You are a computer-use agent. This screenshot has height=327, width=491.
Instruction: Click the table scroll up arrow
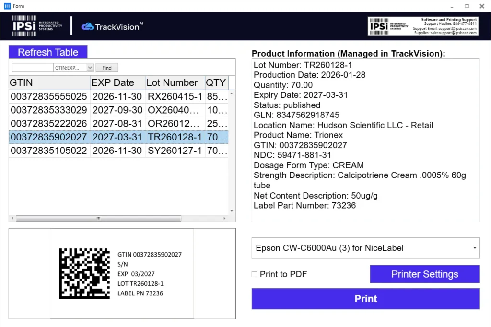[232, 93]
